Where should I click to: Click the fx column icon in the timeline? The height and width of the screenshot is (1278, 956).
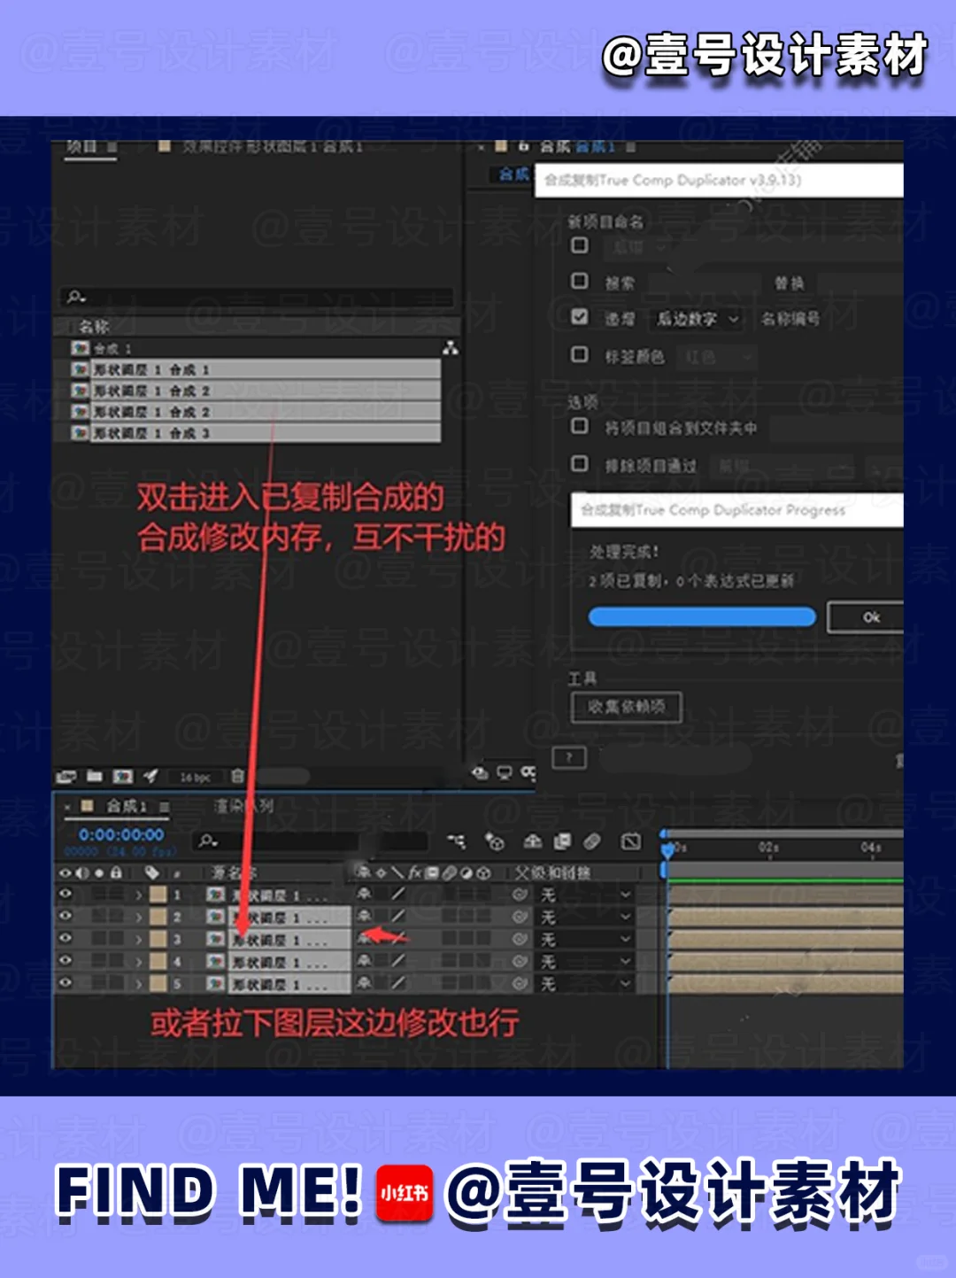[414, 872]
